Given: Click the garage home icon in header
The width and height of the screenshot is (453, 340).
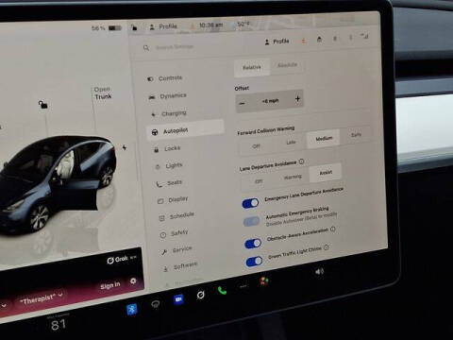Looking at the screenshot, I should (x=319, y=40).
